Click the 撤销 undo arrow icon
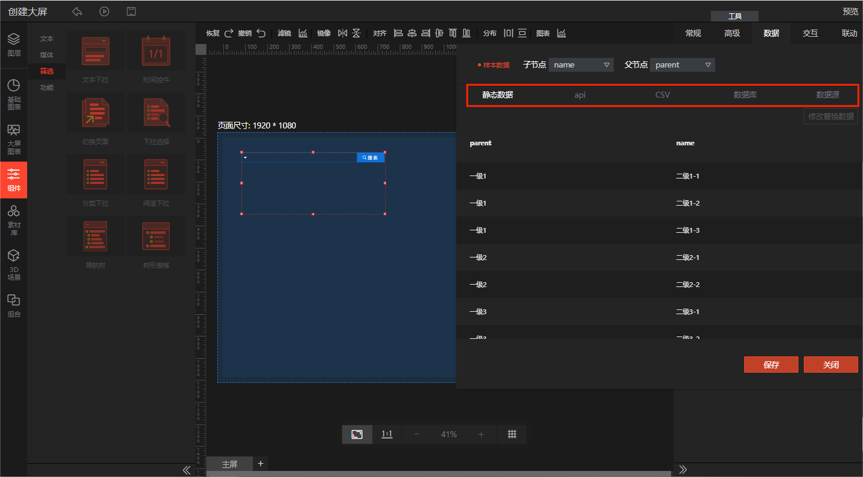863x477 pixels. pyautogui.click(x=261, y=33)
